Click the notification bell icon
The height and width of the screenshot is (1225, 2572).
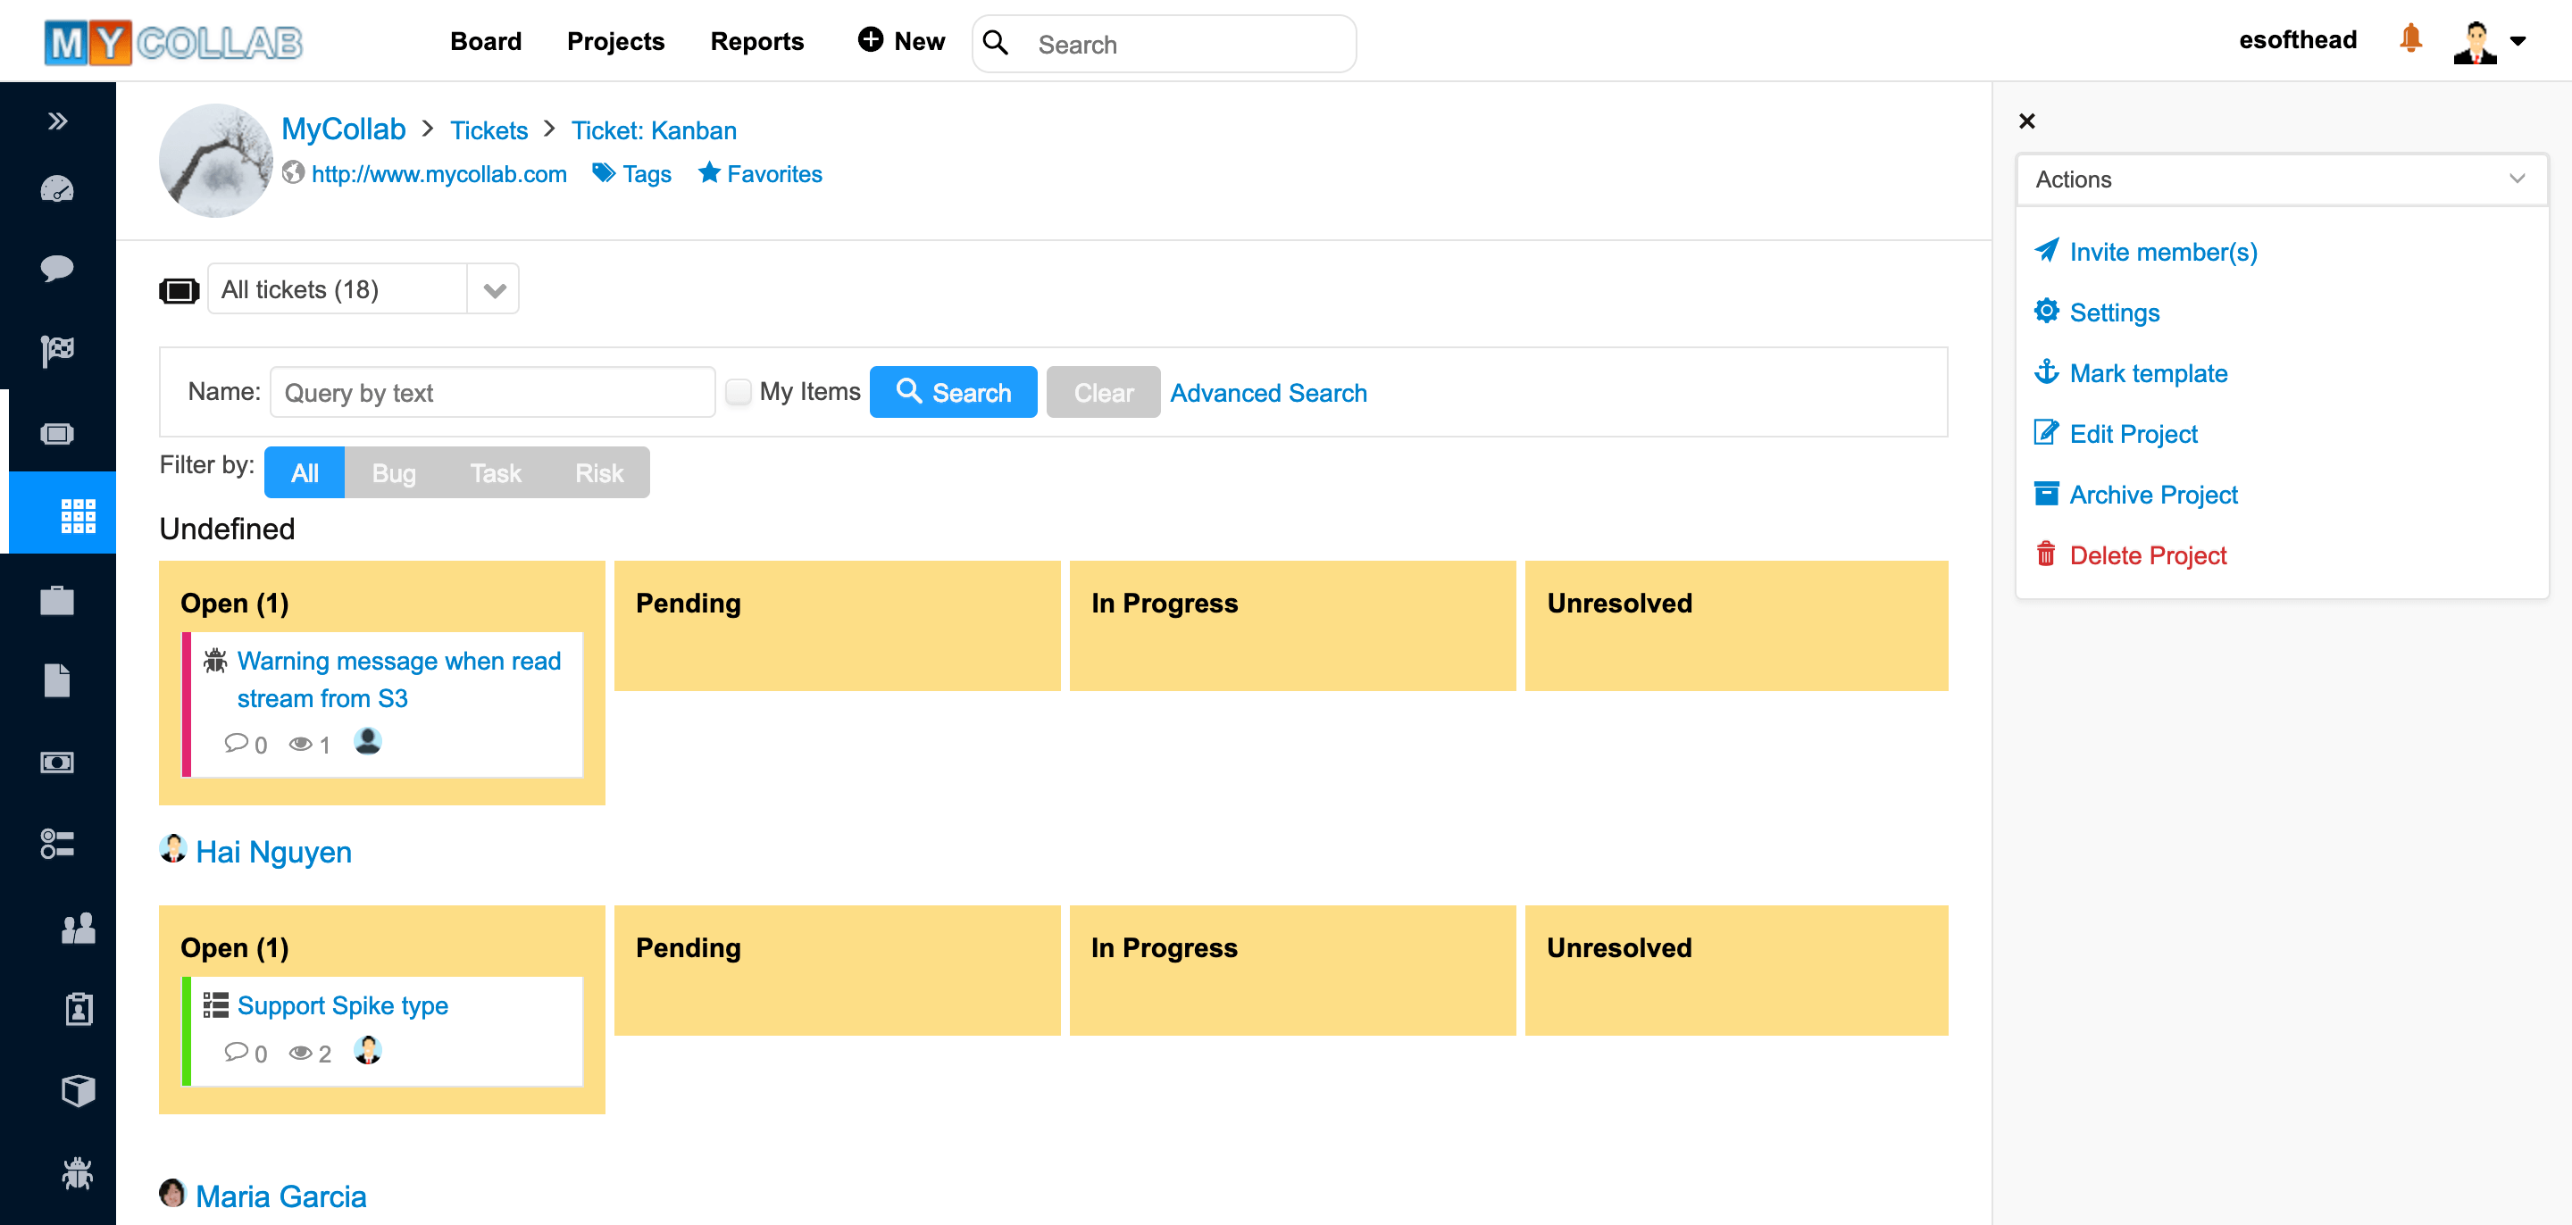pos(2410,39)
